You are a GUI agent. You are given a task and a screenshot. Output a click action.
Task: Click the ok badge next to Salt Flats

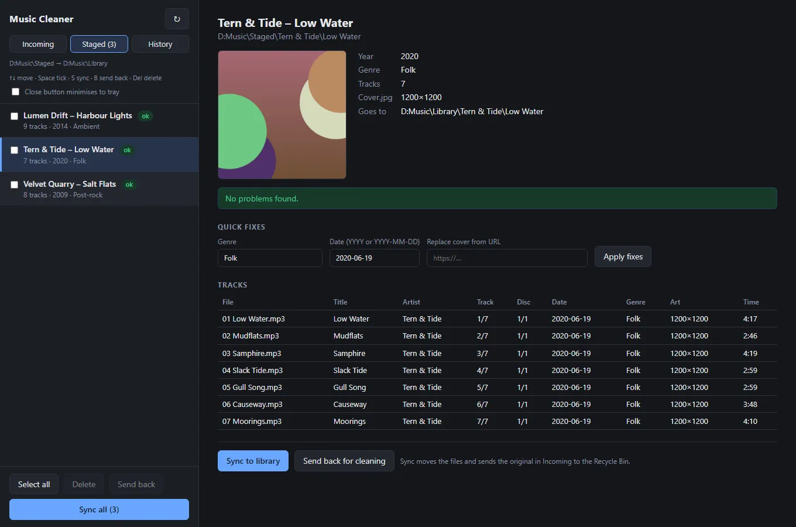coord(129,184)
